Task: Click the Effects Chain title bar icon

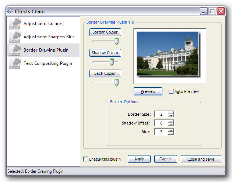Action: (x=10, y=11)
